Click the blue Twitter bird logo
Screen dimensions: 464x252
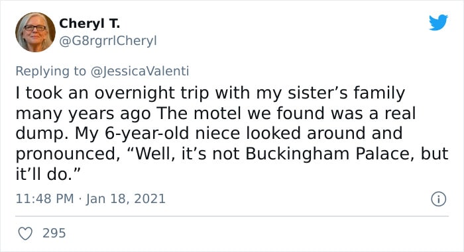[438, 22]
